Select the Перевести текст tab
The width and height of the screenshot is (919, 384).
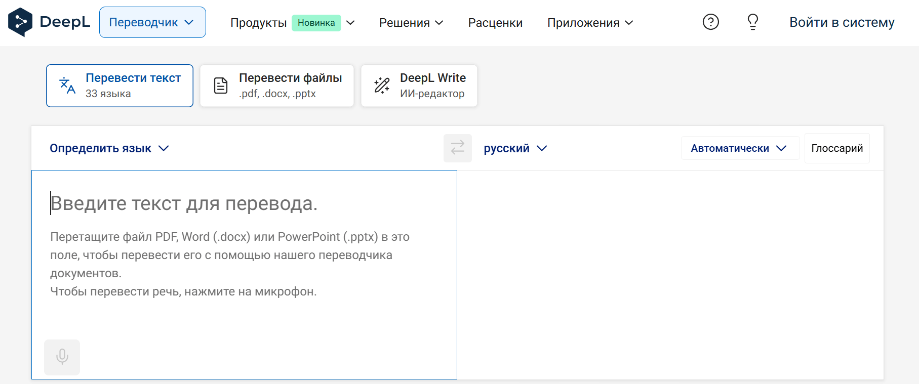(x=119, y=86)
